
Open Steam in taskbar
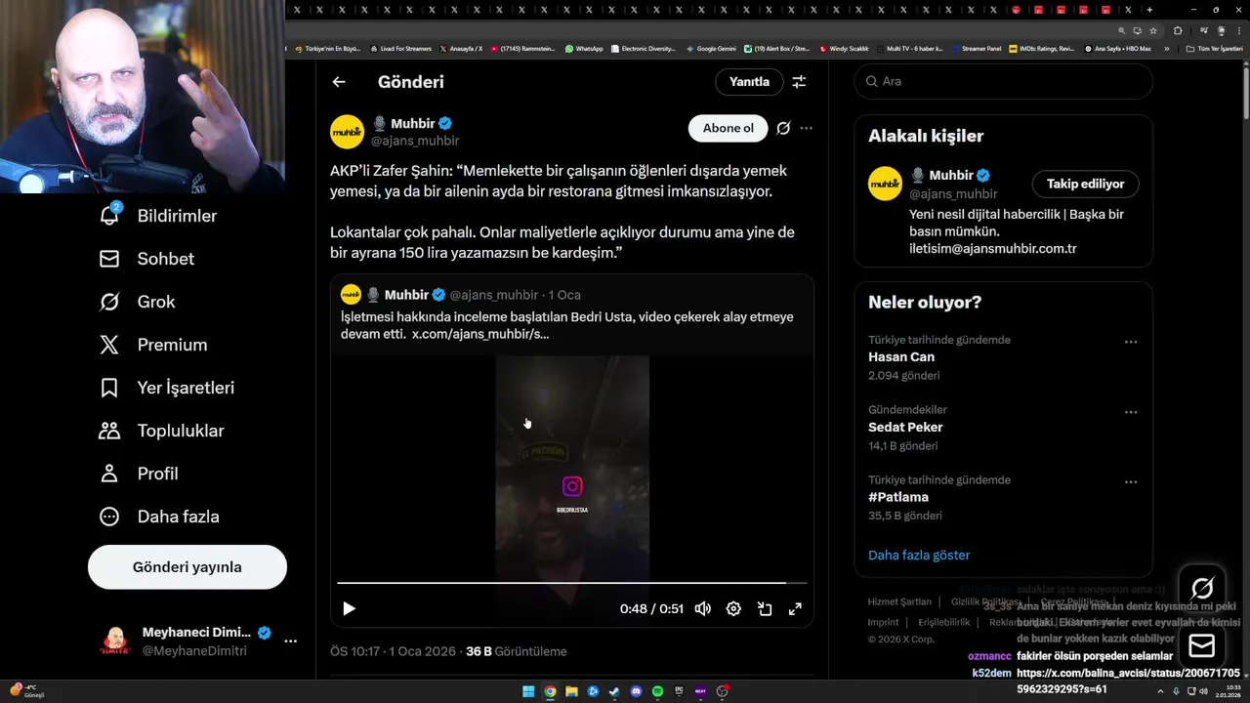coord(614,691)
